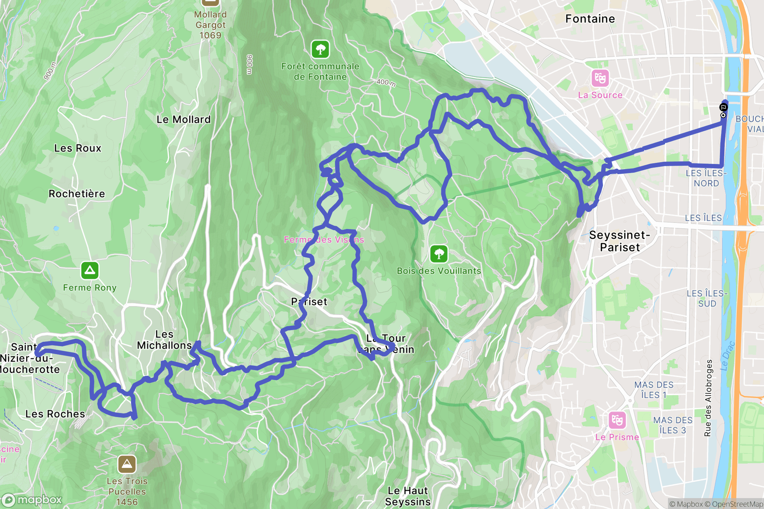The width and height of the screenshot is (764, 509).
Task: Click the Seyssinet-Pariset town label
Action: tap(620, 241)
